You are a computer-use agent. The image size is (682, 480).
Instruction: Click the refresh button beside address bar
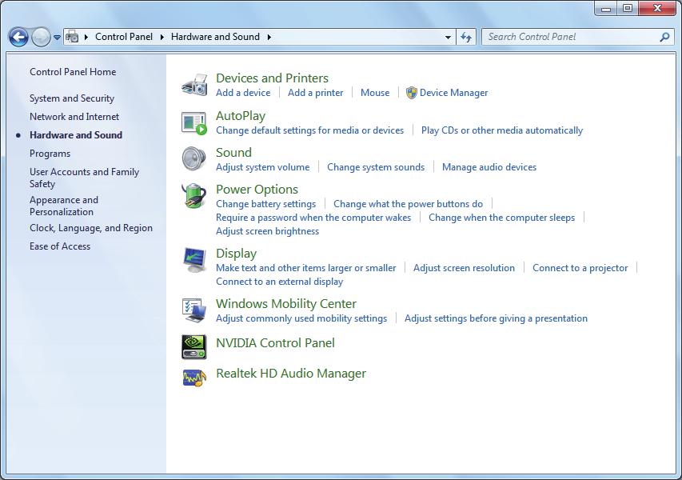466,38
